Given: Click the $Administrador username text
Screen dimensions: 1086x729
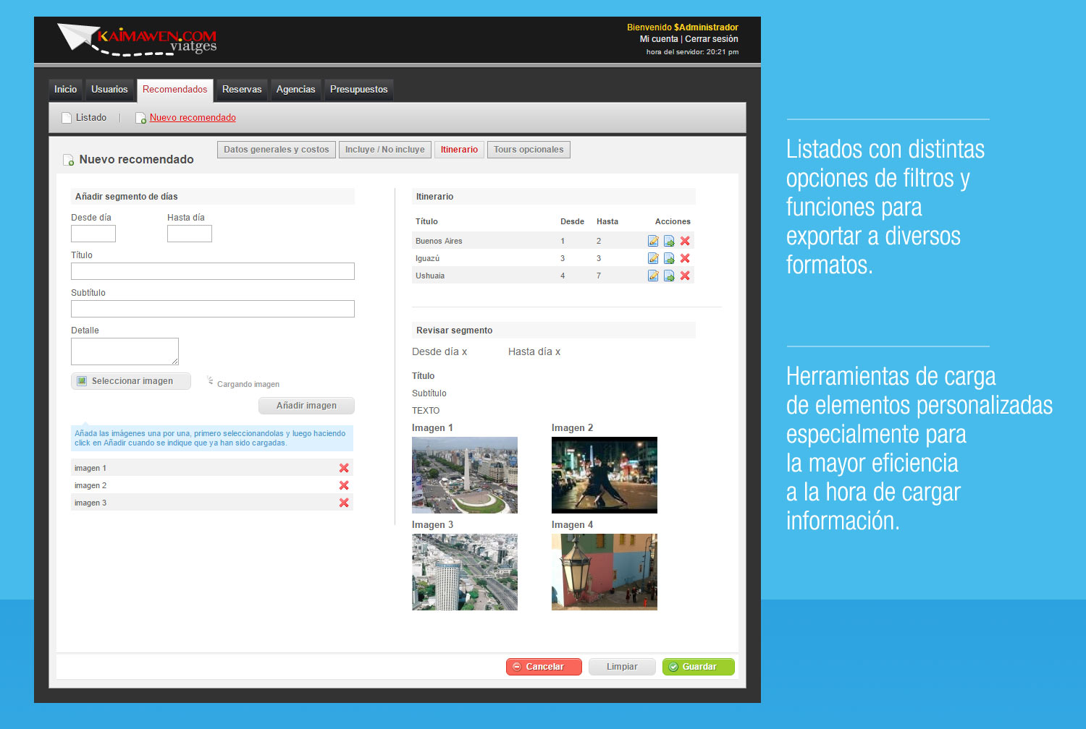Looking at the screenshot, I should pos(706,27).
